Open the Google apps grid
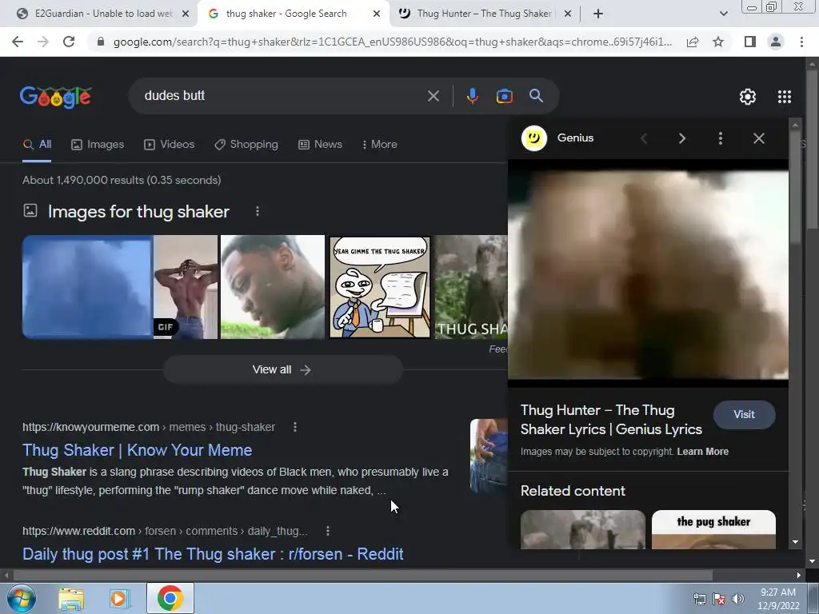 784,97
